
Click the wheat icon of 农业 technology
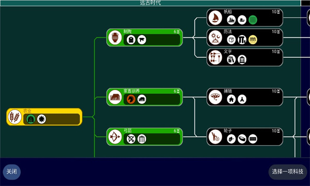14,117
